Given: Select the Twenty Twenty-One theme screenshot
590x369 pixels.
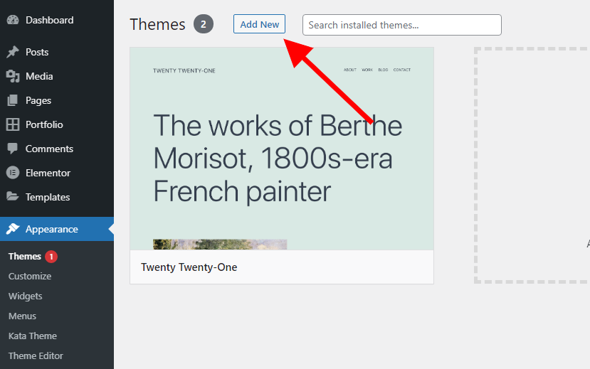Looking at the screenshot, I should coord(282,149).
